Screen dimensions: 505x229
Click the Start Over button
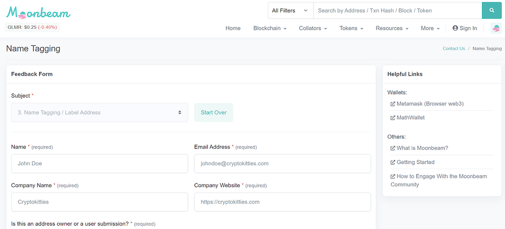214,113
